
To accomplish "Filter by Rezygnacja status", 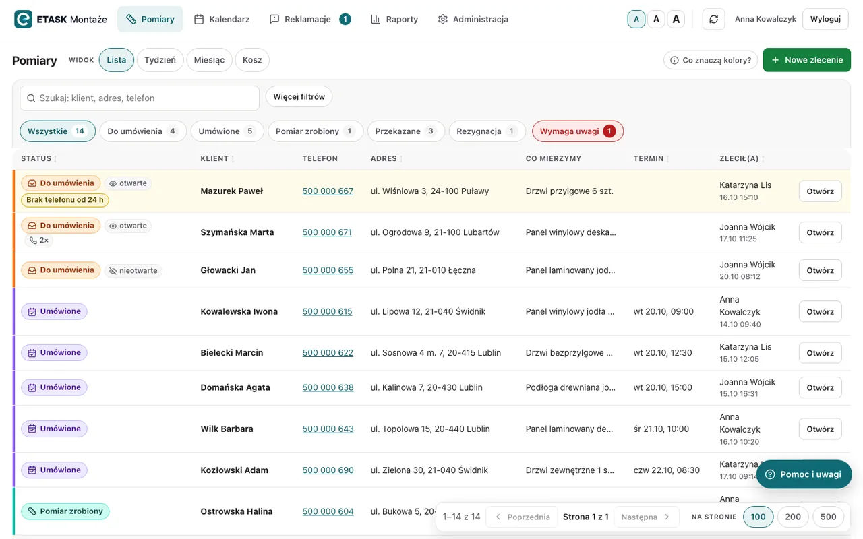I will (x=487, y=131).
